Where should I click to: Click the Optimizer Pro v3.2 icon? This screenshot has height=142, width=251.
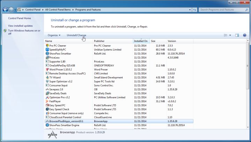pos(47,97)
